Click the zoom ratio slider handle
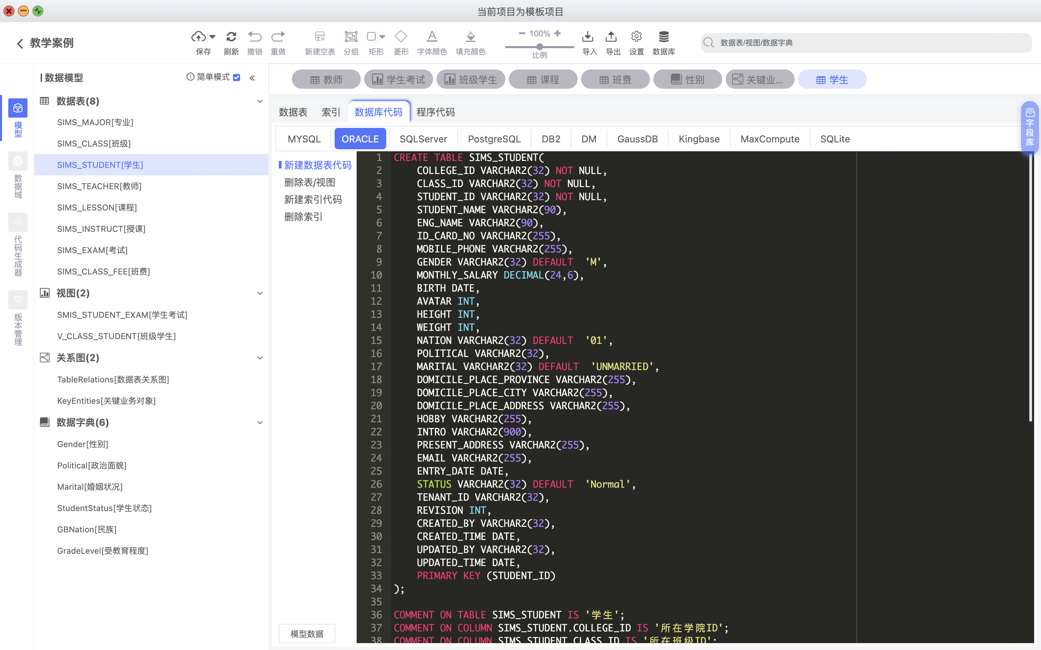This screenshot has height=650, width=1041. [539, 46]
